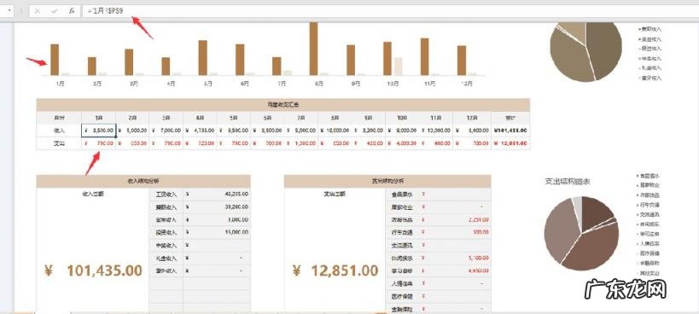Select the 4月 income cell ¥4,735.00
The image size is (699, 314).
(200, 131)
